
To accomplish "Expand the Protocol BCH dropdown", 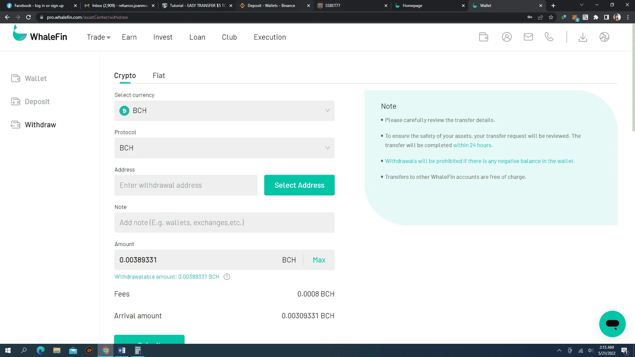I will pos(225,148).
